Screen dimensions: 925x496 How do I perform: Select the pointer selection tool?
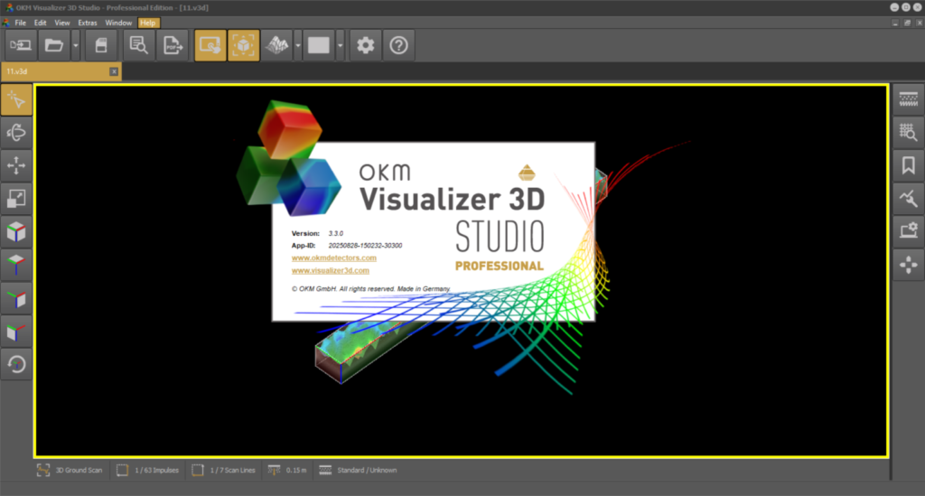(17, 99)
